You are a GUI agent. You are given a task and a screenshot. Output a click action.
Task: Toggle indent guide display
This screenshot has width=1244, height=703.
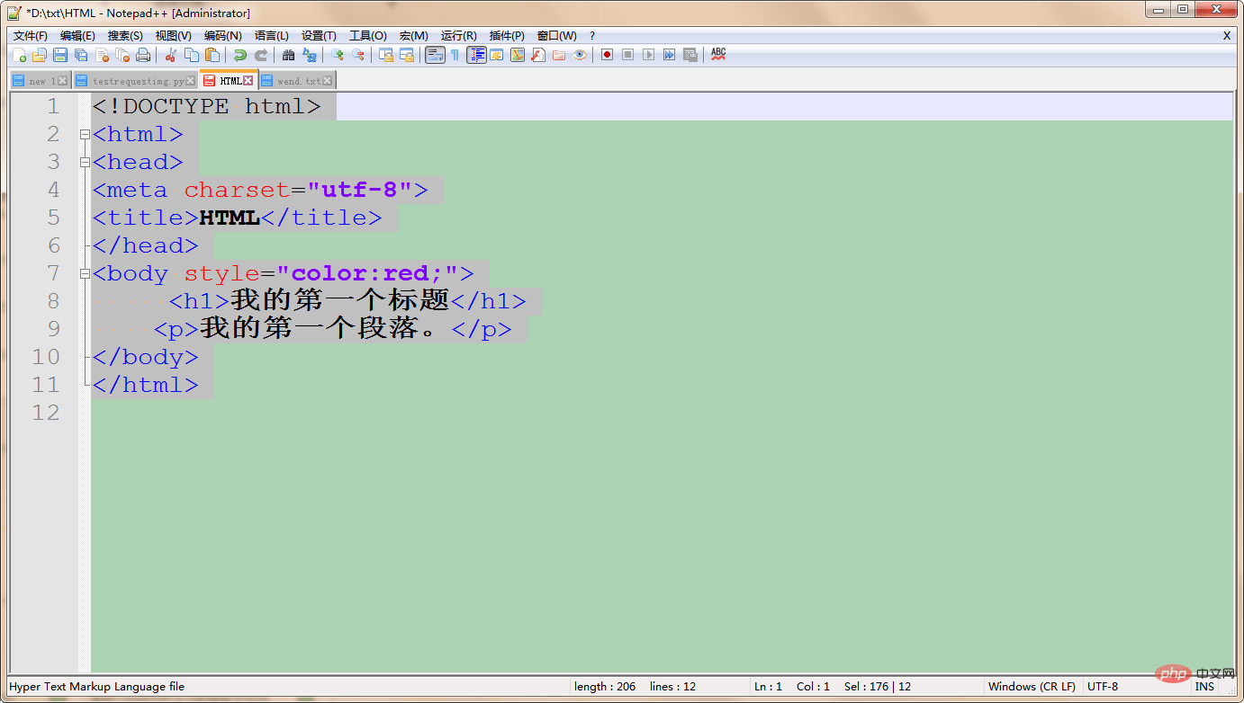pos(477,55)
